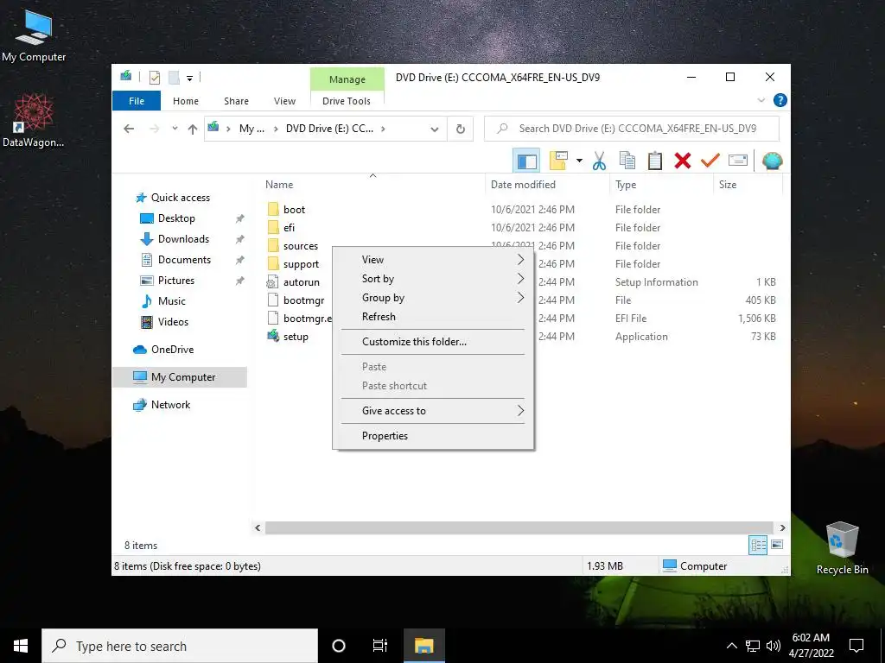The width and height of the screenshot is (885, 663).
Task: Click the drive icon in title bar
Action: pos(126,76)
